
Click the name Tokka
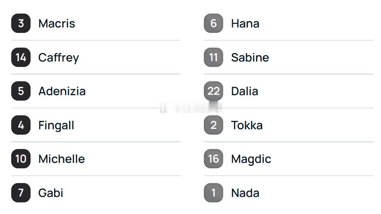click(247, 125)
